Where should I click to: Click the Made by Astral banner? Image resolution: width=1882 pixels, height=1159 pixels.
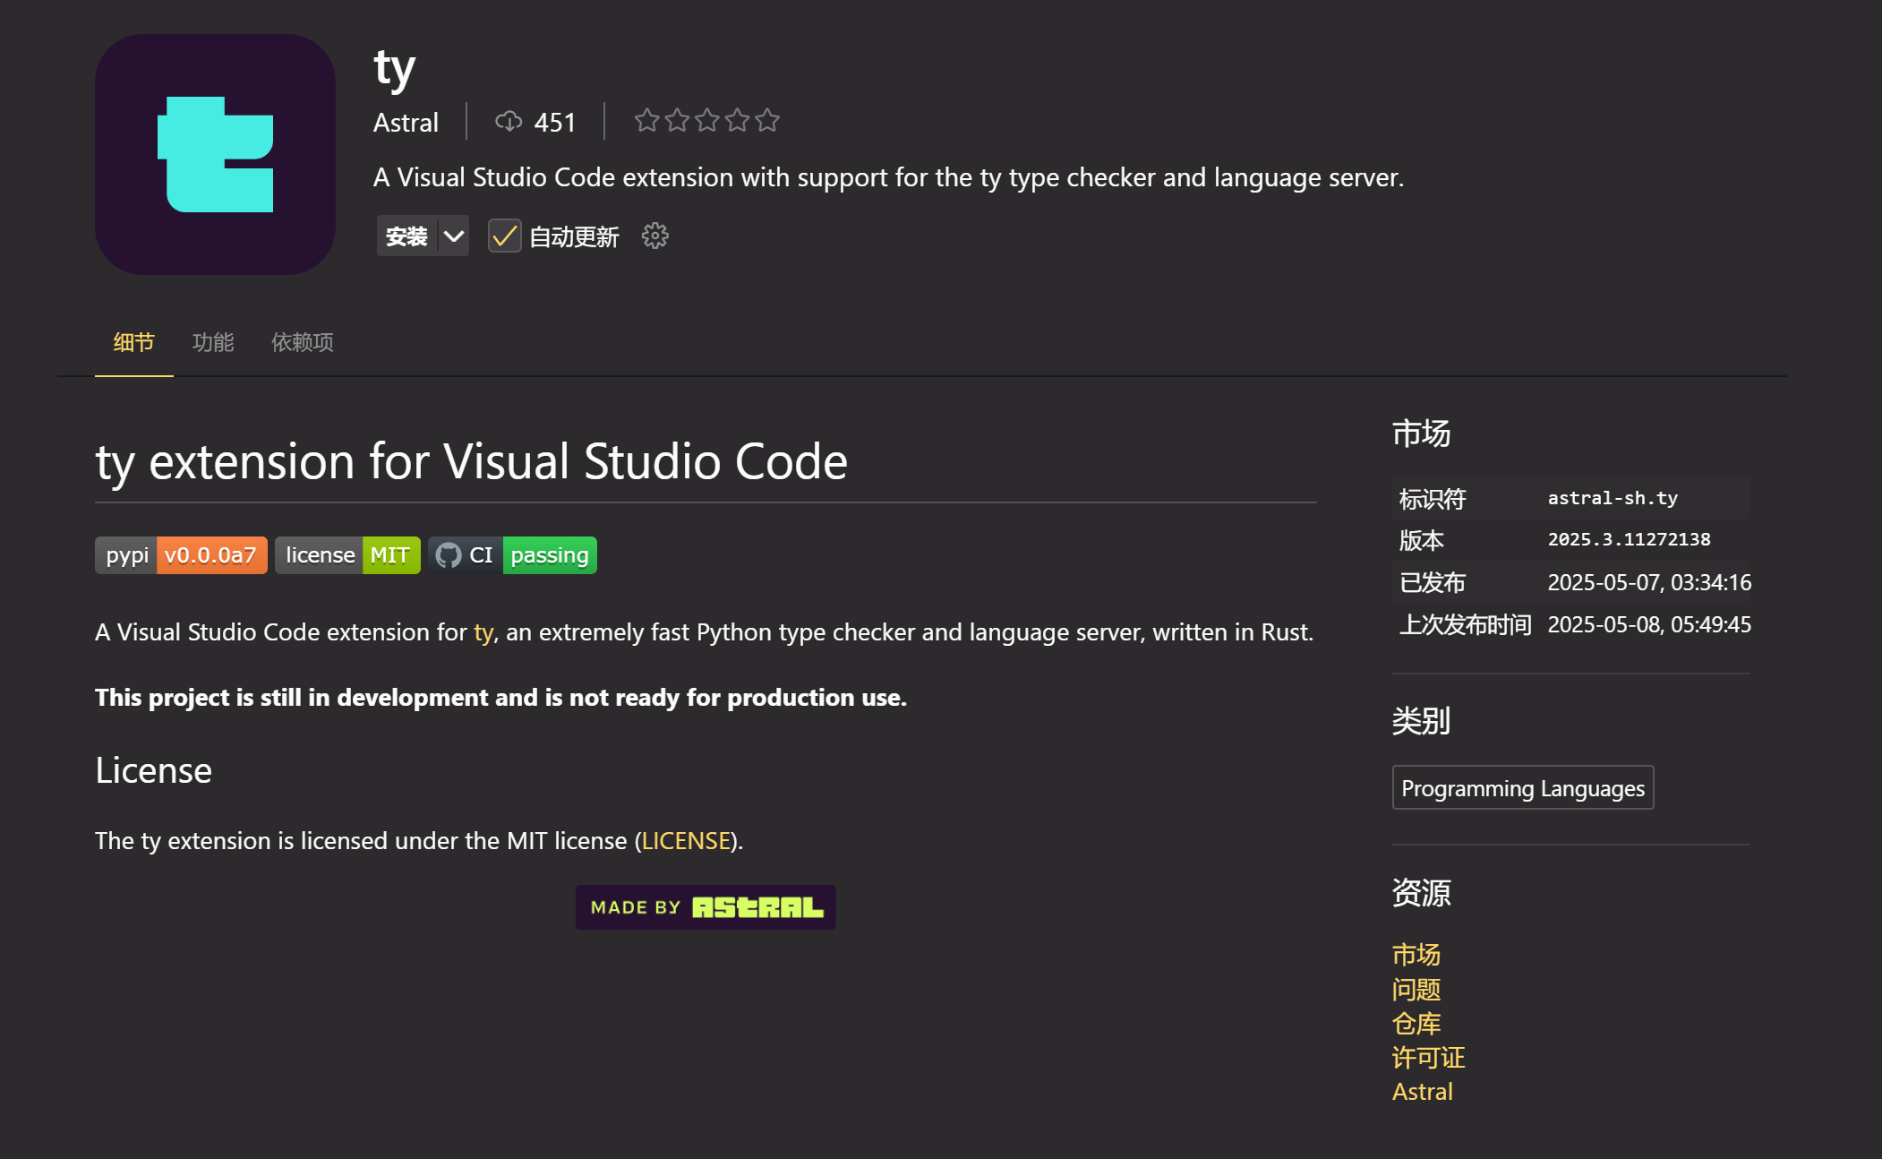pos(706,907)
